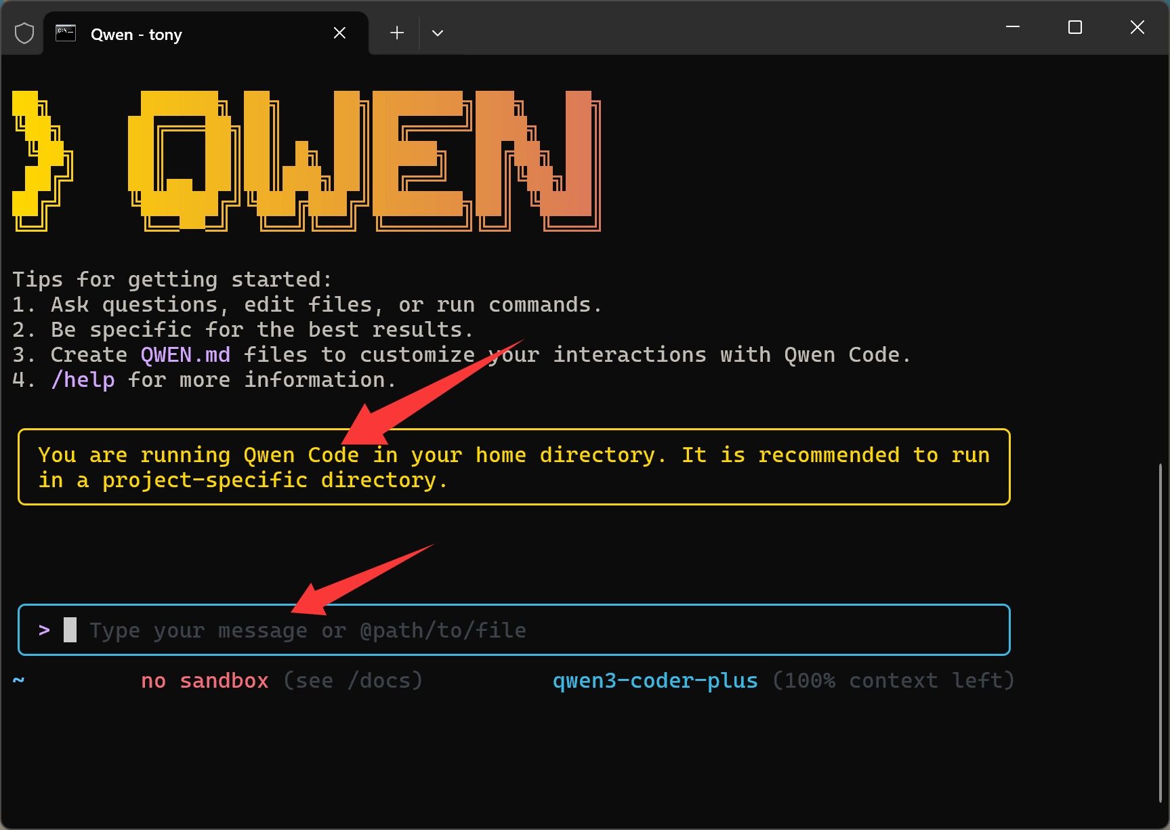
Task: Click the terminal vertical scrollbar
Action: coord(1161,633)
